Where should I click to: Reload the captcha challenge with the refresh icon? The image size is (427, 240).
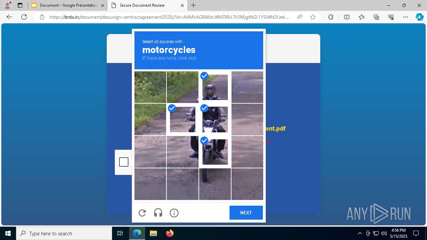click(x=142, y=213)
